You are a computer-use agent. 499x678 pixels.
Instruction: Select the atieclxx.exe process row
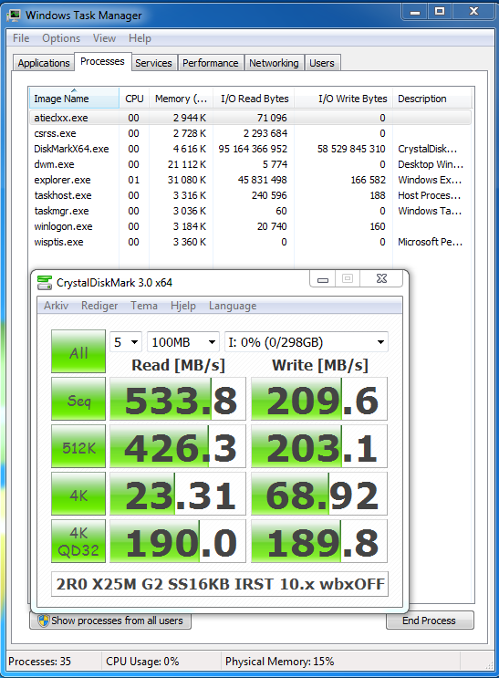pos(250,118)
